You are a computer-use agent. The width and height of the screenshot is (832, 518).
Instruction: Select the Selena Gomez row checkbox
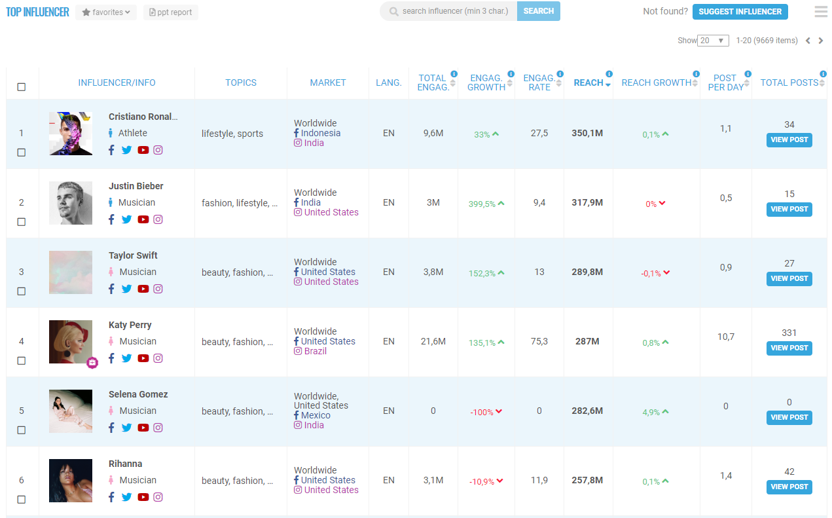[22, 430]
